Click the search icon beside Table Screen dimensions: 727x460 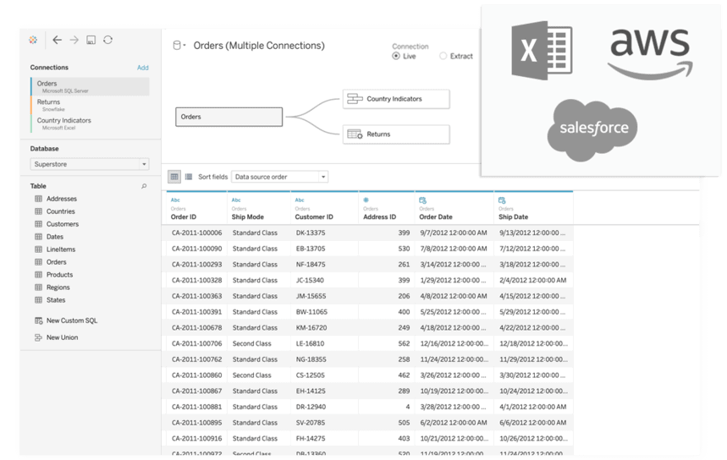pyautogui.click(x=144, y=186)
